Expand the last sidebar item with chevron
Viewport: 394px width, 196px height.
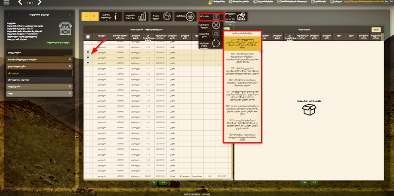pos(39,93)
